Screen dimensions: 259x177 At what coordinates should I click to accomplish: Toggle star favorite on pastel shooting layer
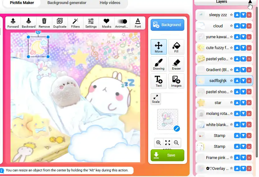click(231, 92)
